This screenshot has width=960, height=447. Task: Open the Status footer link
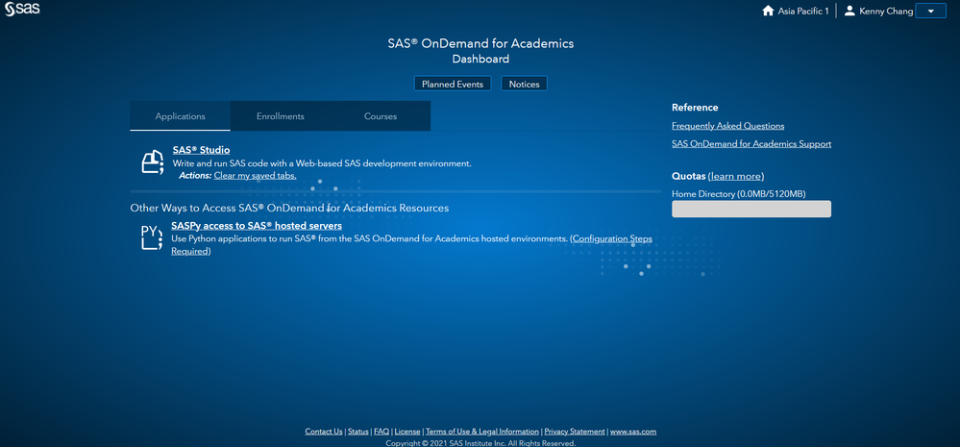coord(358,432)
